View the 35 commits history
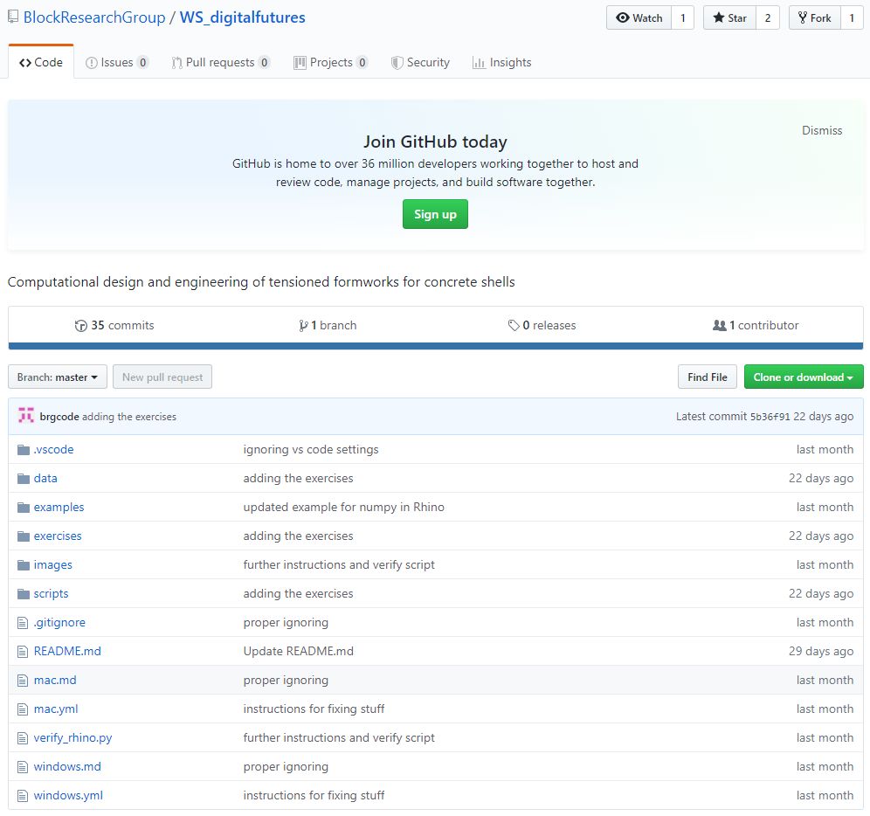870x816 pixels. pos(114,325)
